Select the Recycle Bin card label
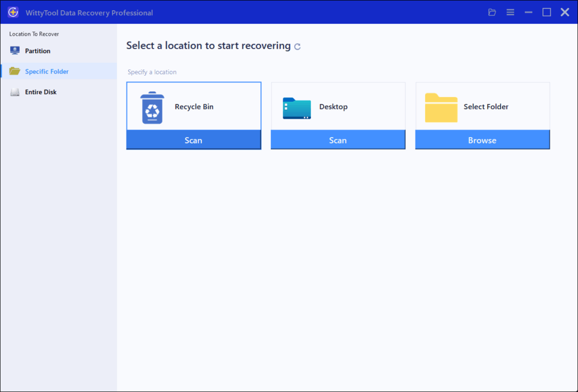Image resolution: width=578 pixels, height=392 pixels. pyautogui.click(x=194, y=107)
